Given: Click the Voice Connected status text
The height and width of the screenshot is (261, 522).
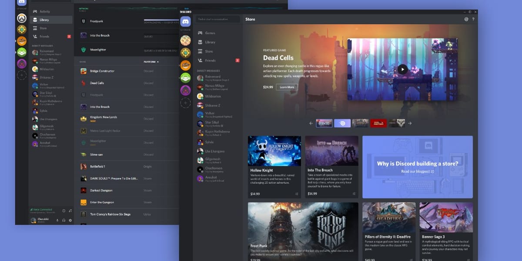Looking at the screenshot, I should click(43, 210).
